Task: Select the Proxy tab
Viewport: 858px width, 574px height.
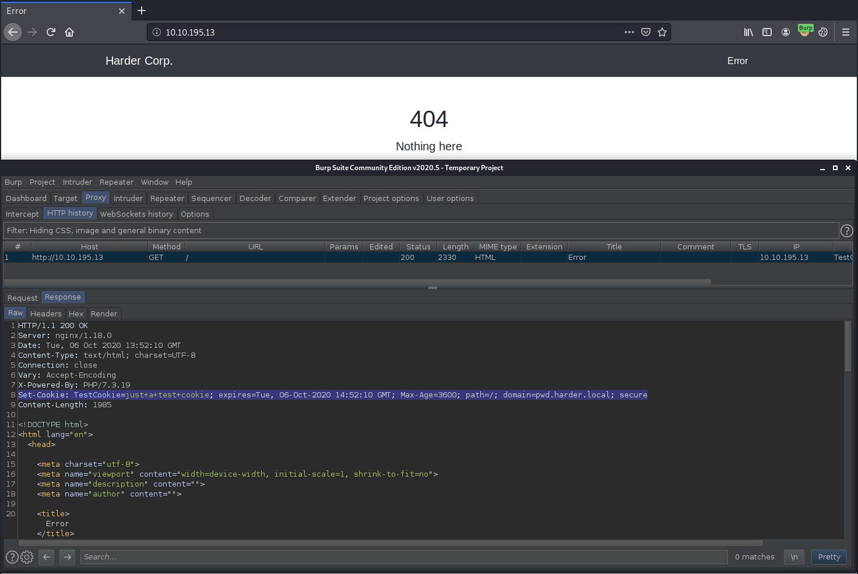Action: pos(96,198)
